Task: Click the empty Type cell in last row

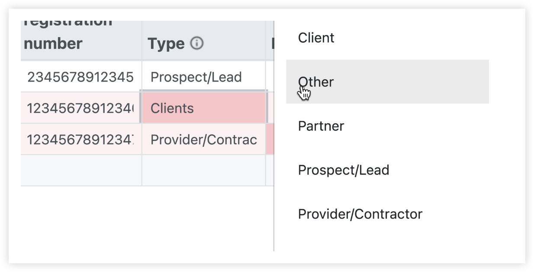Action: coord(203,171)
